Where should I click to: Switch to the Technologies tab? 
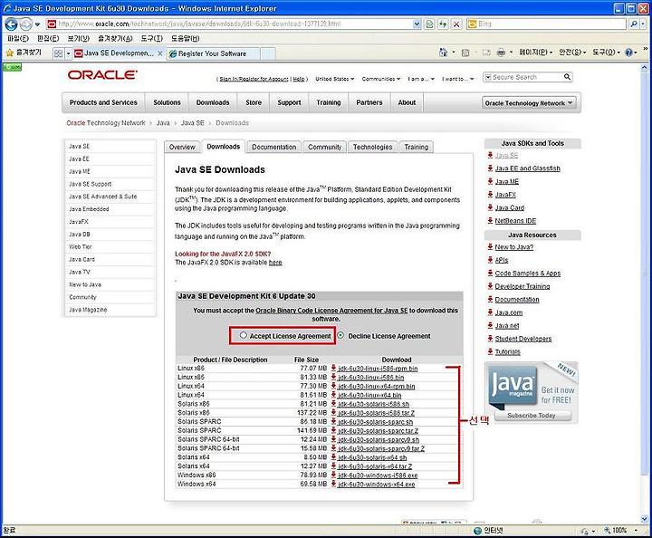(x=372, y=147)
